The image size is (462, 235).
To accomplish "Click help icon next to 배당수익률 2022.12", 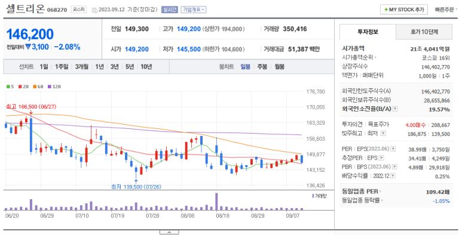I will click(393, 175).
